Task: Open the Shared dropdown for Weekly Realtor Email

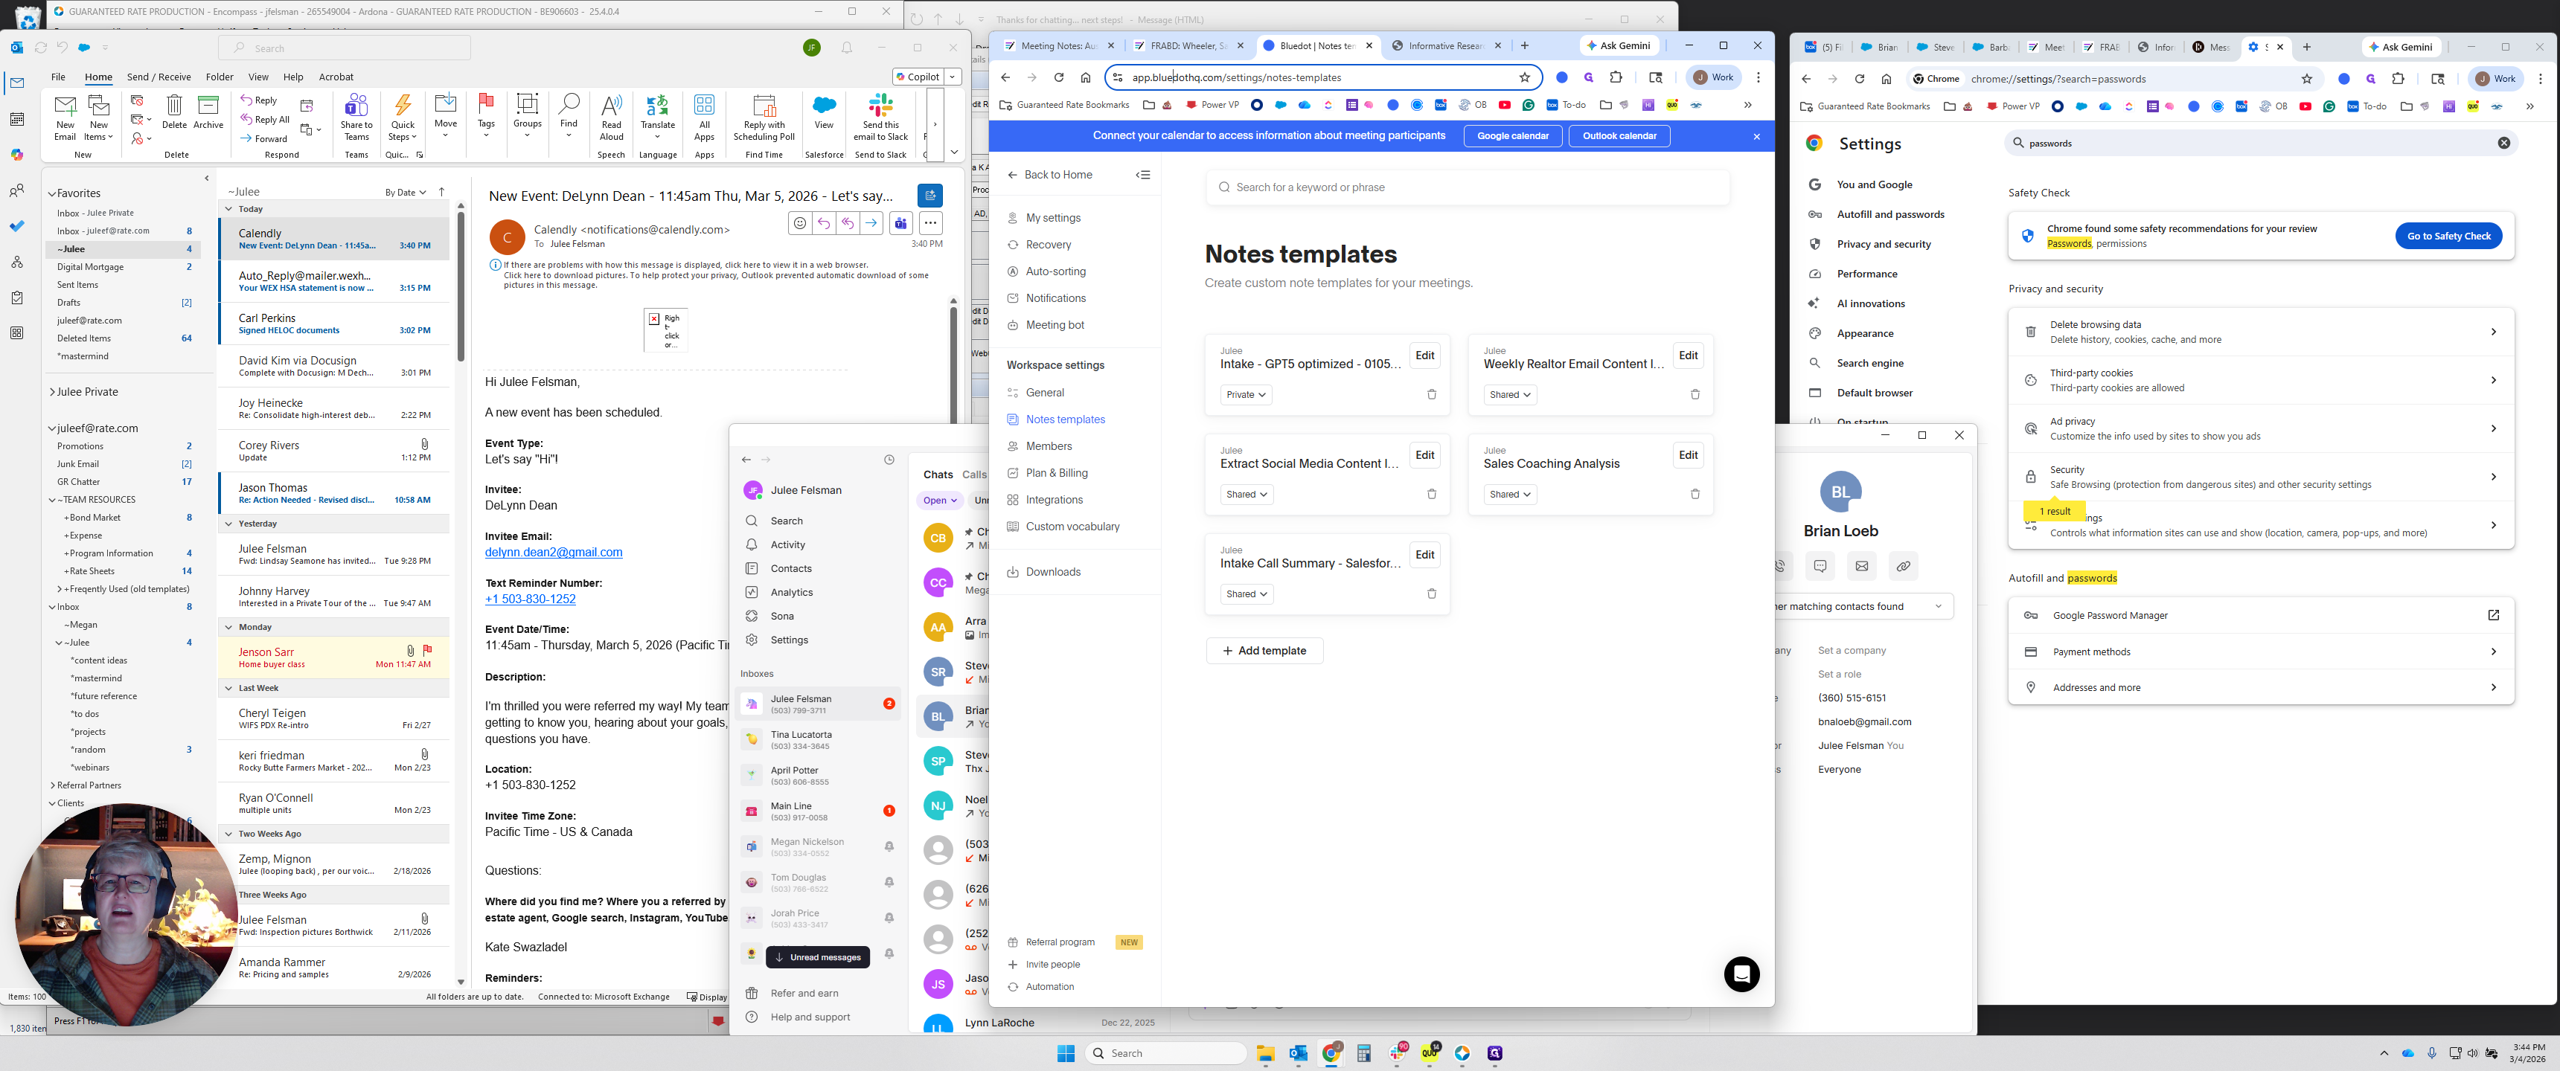Action: [x=1509, y=394]
